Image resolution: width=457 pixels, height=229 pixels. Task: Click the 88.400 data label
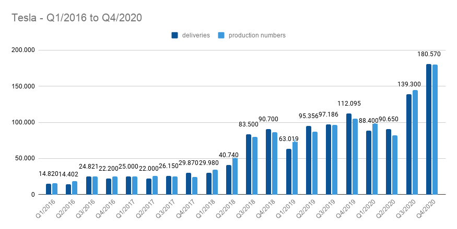368,121
